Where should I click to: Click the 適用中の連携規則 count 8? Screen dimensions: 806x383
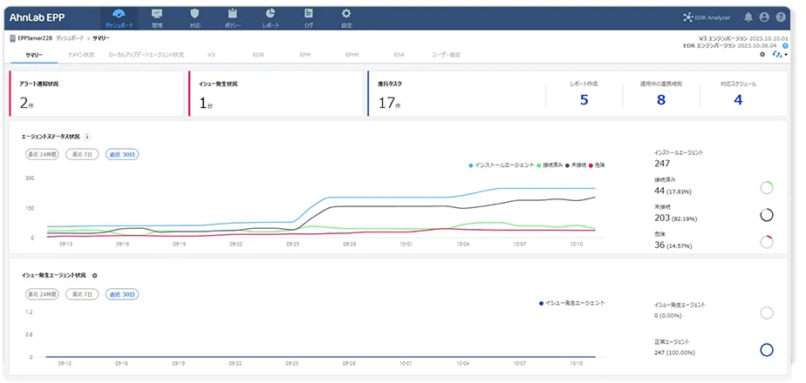click(x=661, y=100)
